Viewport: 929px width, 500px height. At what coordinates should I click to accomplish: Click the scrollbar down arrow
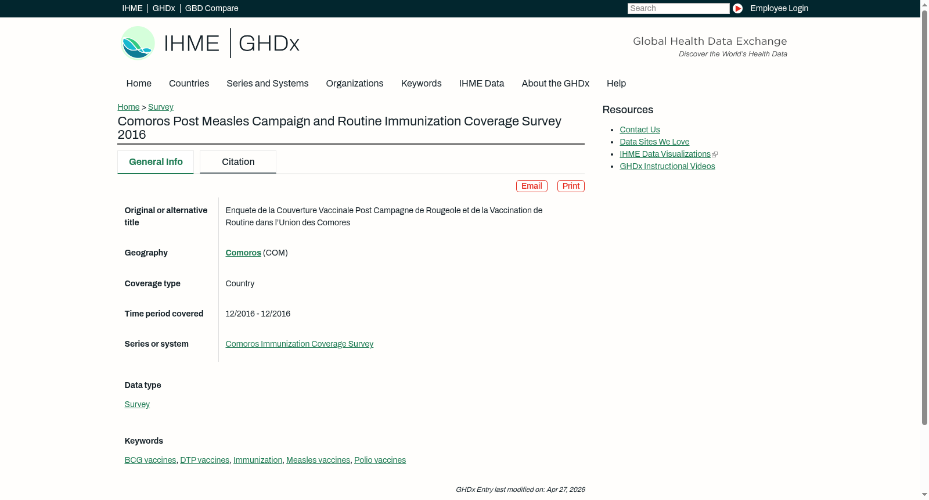924,495
